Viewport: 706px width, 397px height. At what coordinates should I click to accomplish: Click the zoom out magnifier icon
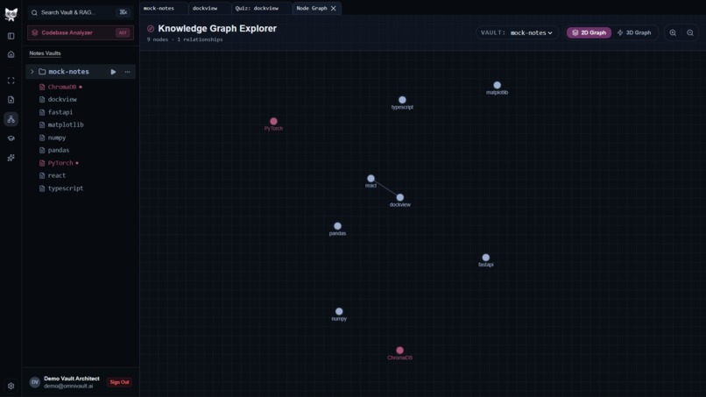[x=689, y=33]
